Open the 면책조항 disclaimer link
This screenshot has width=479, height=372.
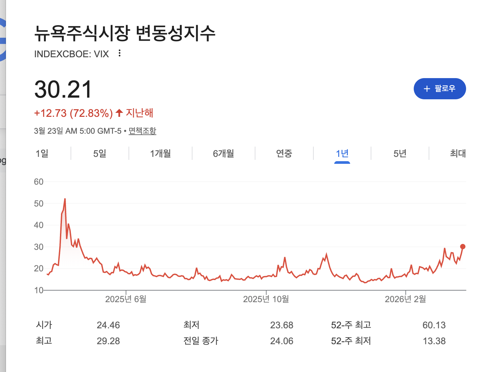pos(142,131)
